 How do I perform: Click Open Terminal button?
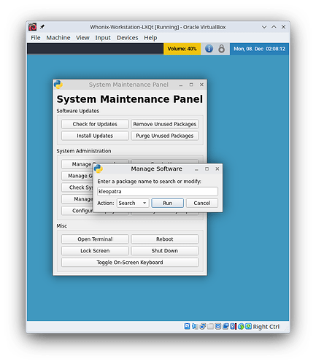click(x=95, y=239)
